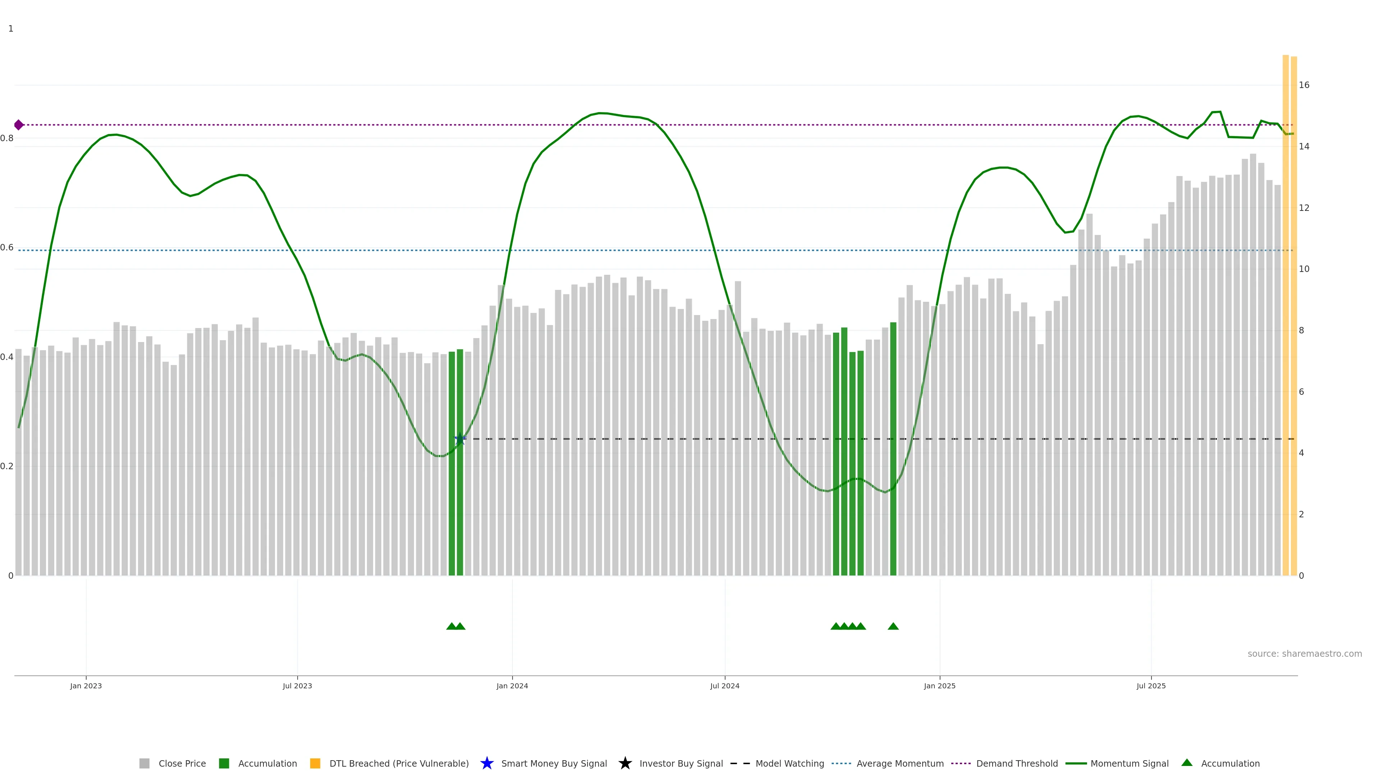Viewport: 1380px width, 776px height.
Task: Click the gray Close Price legend swatch
Action: pyautogui.click(x=144, y=763)
